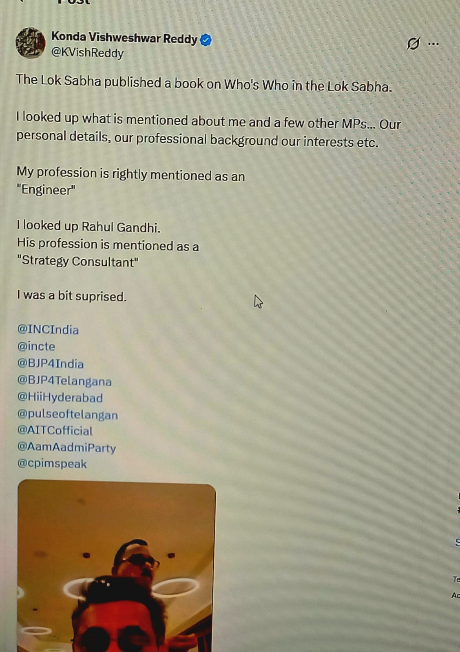460x652 pixels.
Task: Open the @AITCofficial mention
Action: (55, 431)
